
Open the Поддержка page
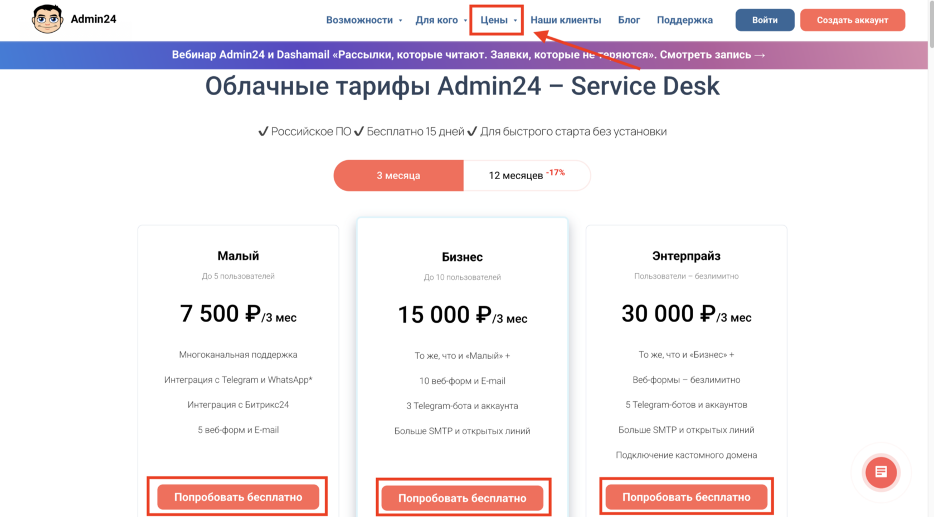point(684,20)
